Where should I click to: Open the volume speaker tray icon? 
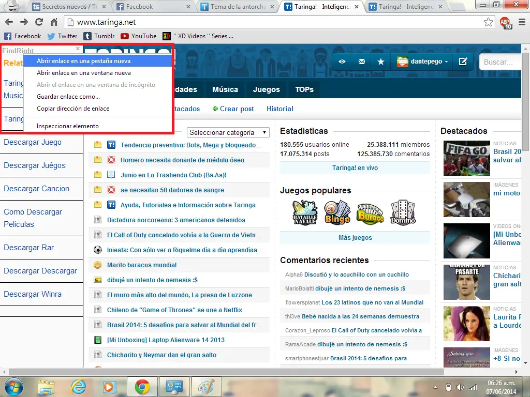[460, 387]
